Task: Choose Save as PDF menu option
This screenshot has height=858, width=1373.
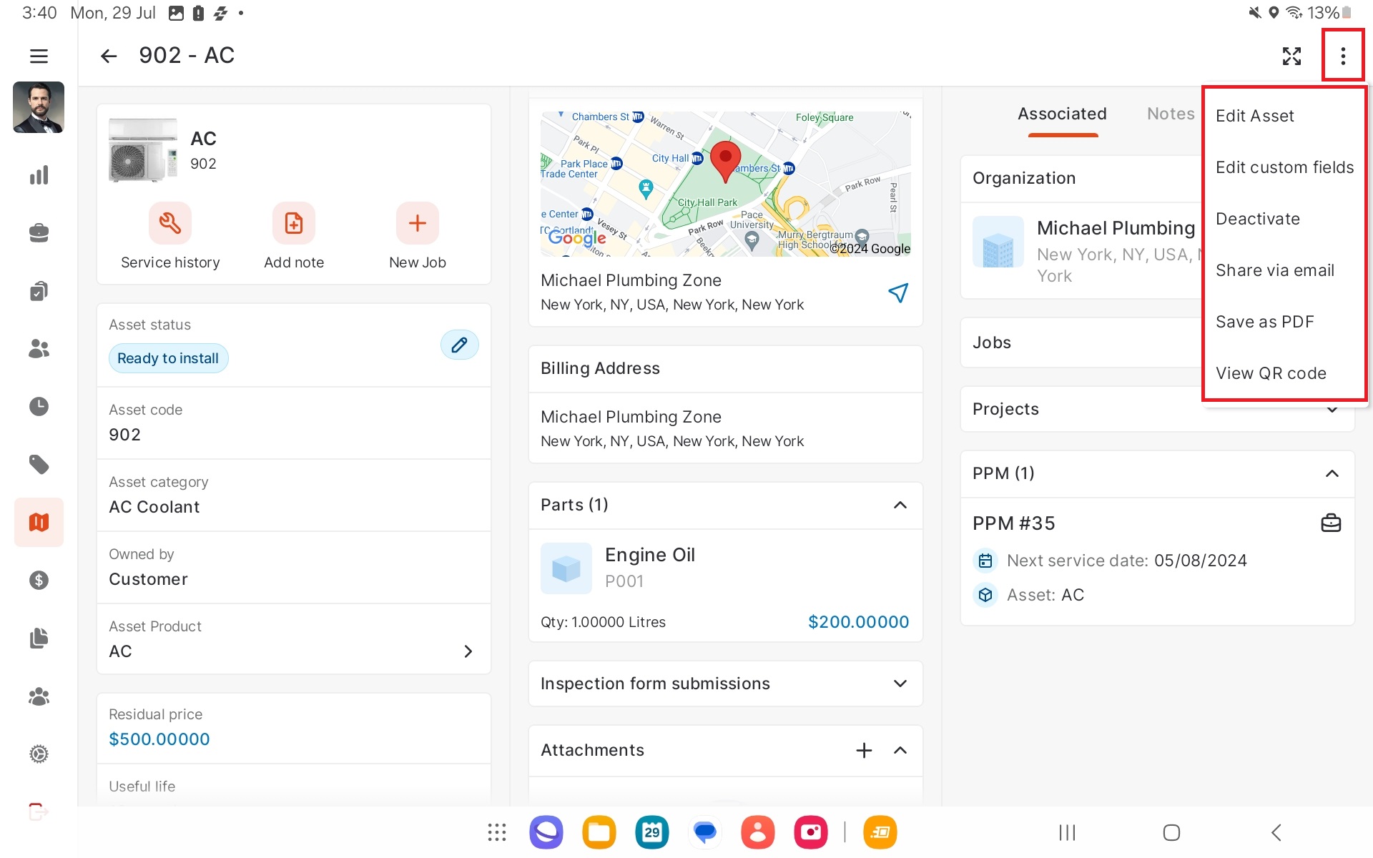Action: click(x=1264, y=322)
